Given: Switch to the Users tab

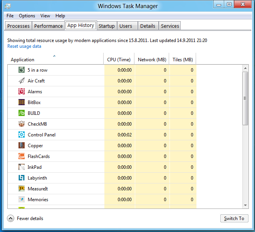Looking at the screenshot, I should tap(127, 26).
